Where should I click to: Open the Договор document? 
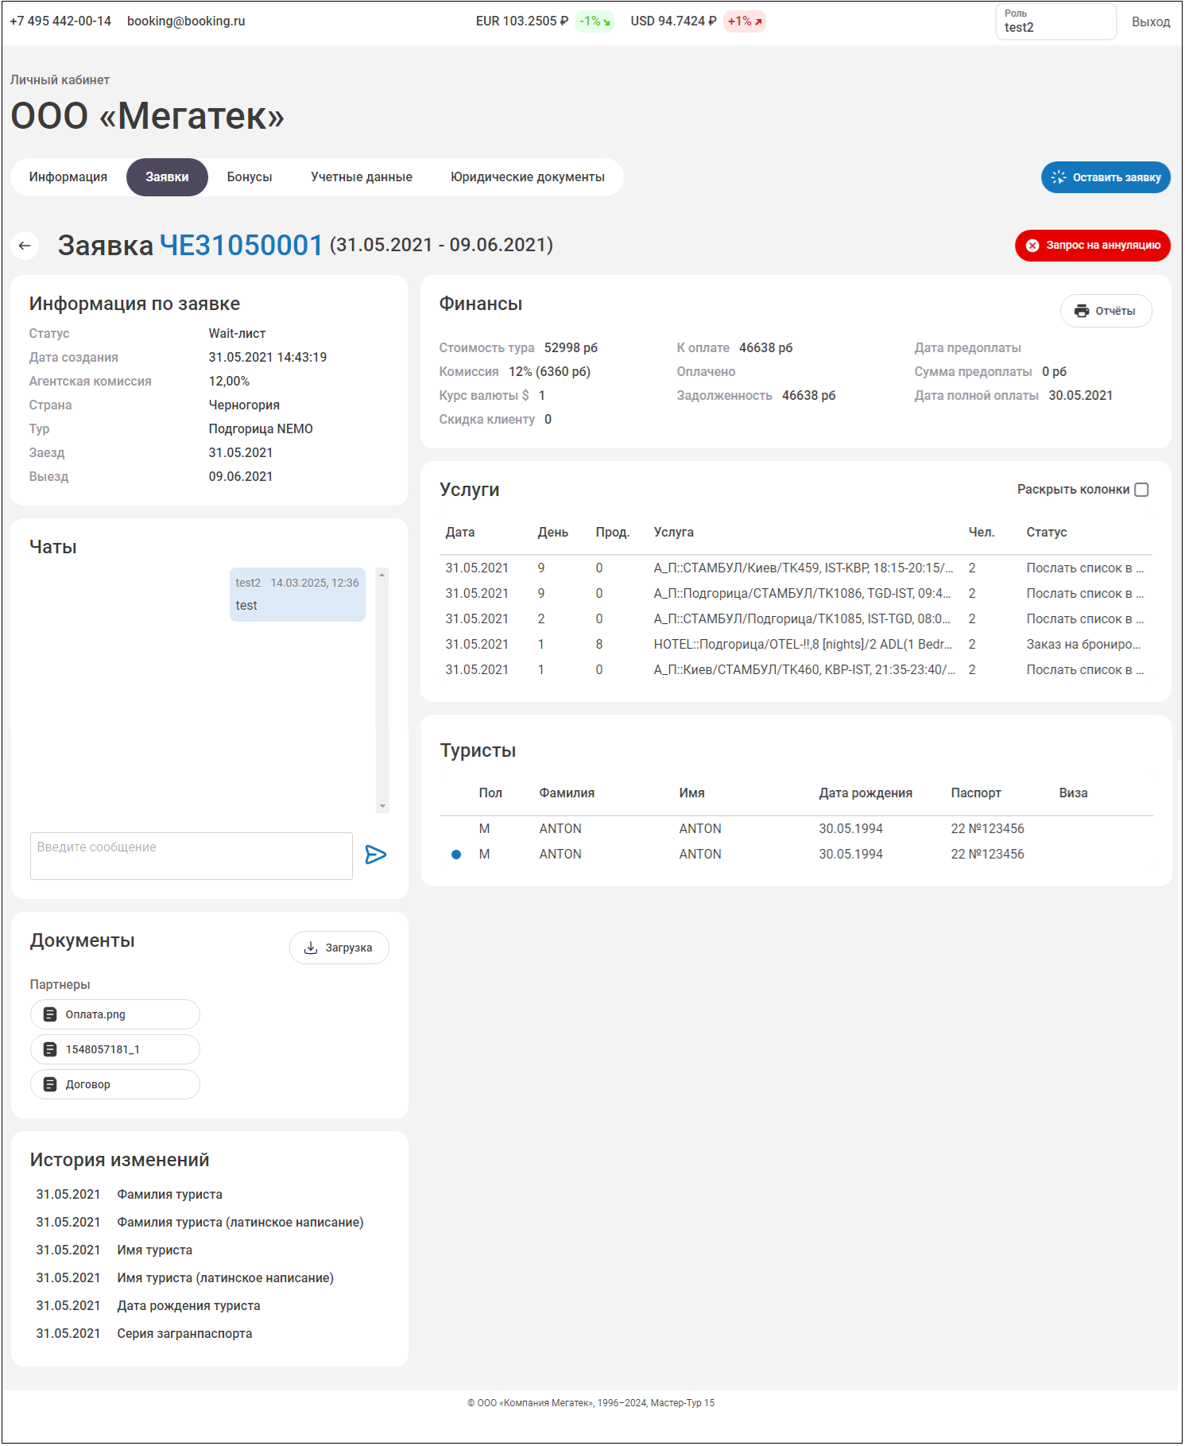114,1084
